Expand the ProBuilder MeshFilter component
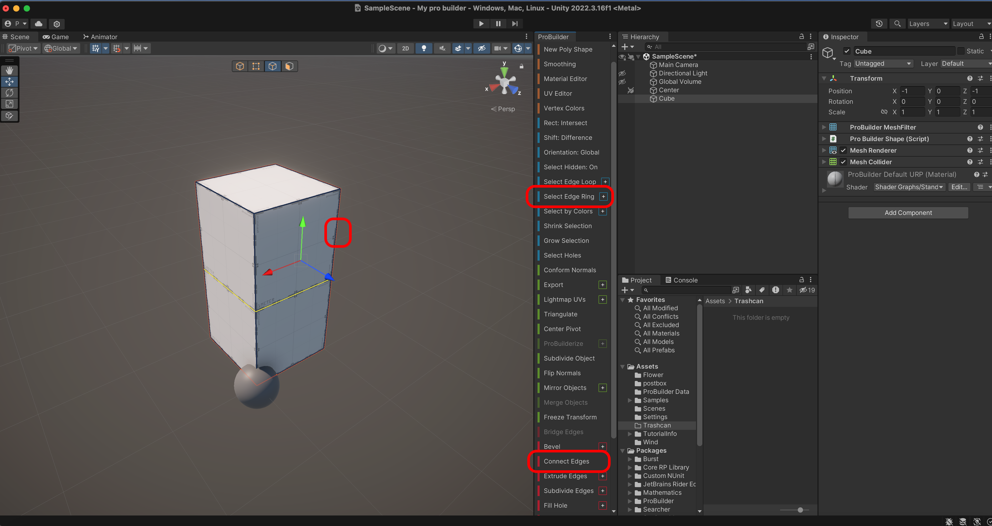Image resolution: width=992 pixels, height=526 pixels. 824,127
